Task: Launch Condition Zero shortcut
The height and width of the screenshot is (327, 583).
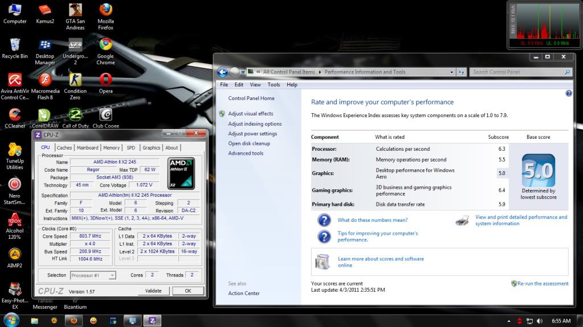Action: pyautogui.click(x=75, y=86)
